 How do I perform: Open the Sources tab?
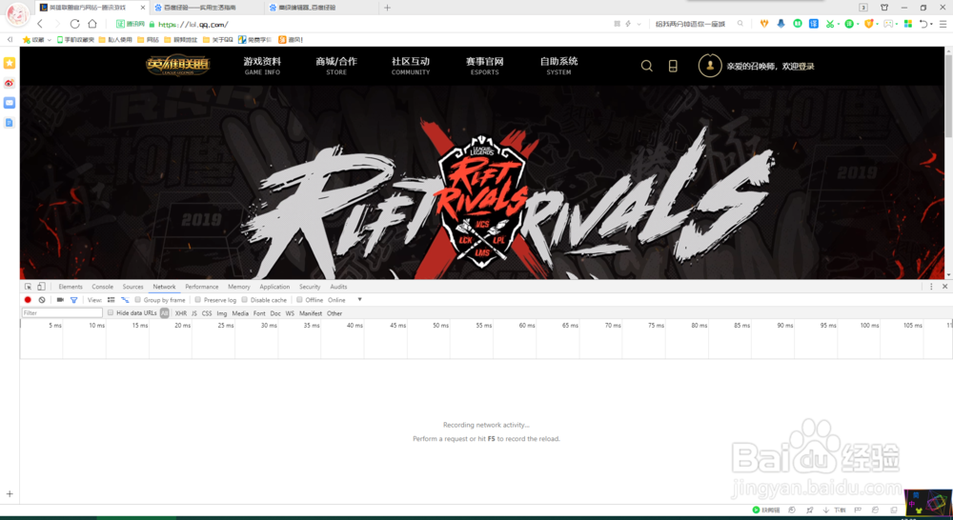(133, 287)
